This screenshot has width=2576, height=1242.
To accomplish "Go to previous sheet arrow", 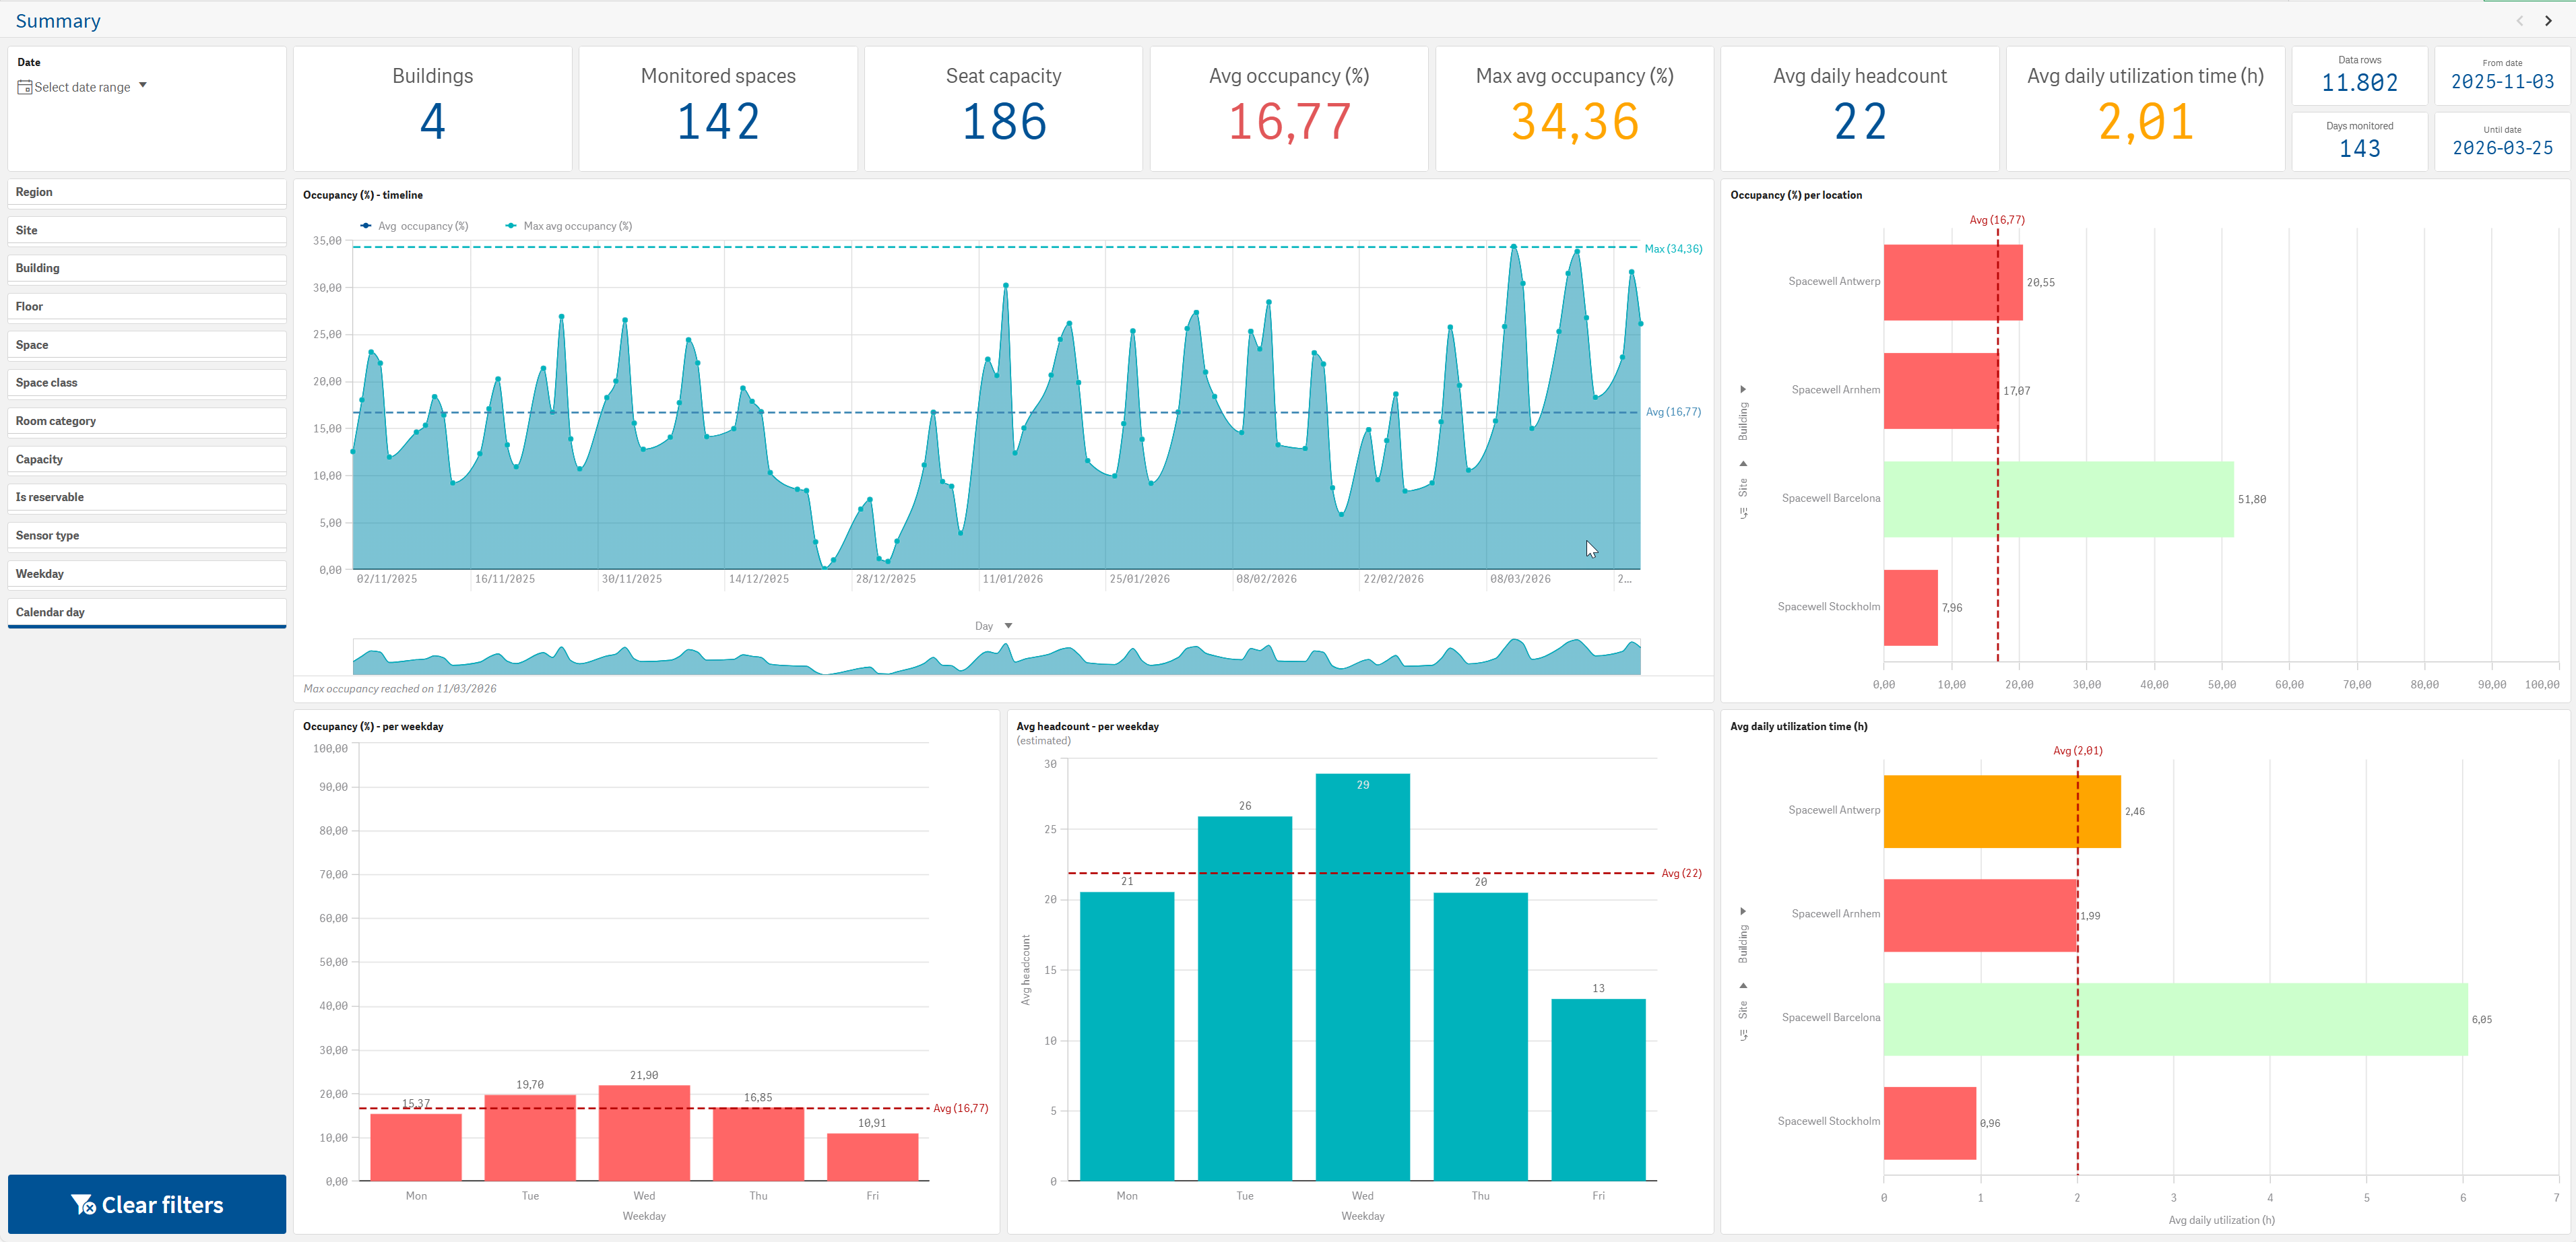I will [2519, 20].
